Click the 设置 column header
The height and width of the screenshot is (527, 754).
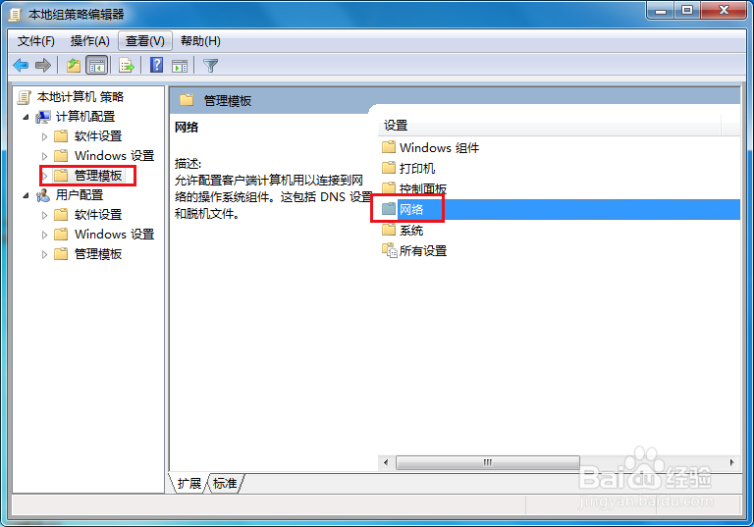click(549, 126)
